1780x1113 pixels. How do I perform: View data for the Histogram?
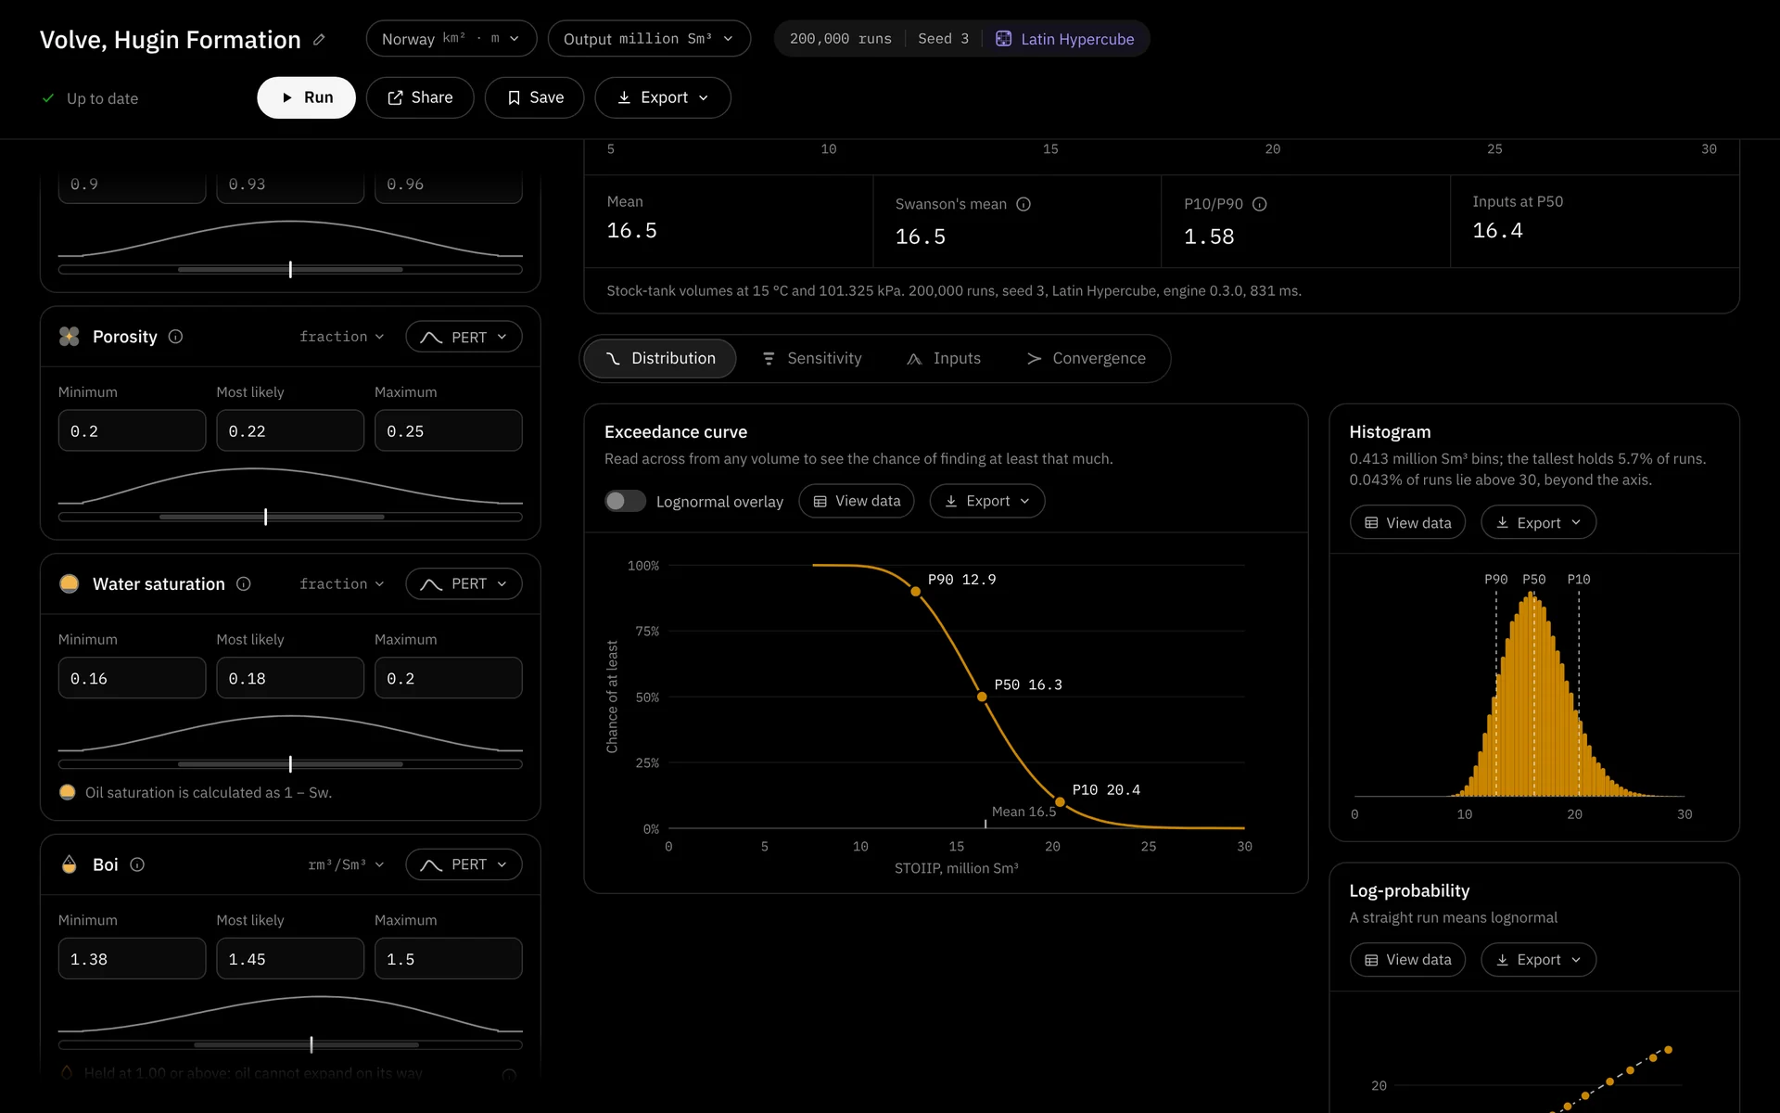pyautogui.click(x=1407, y=522)
